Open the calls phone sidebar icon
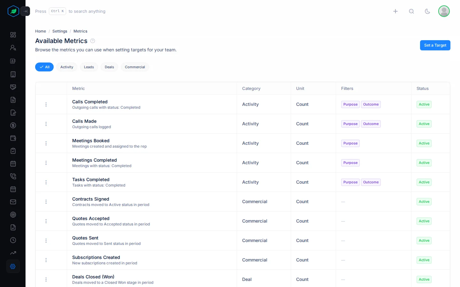 point(13,176)
